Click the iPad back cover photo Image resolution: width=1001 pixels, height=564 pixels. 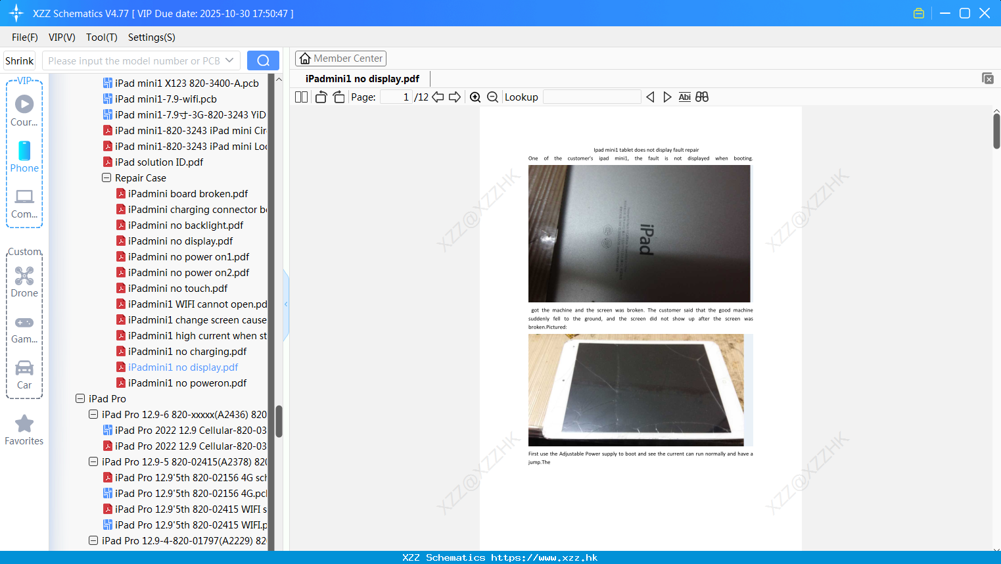[x=640, y=233]
